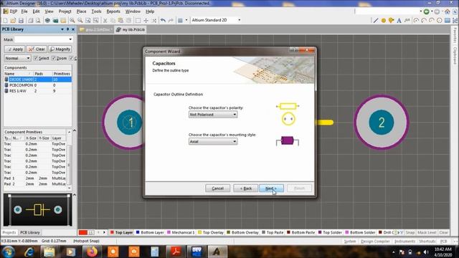Open Internet Explorer from the taskbar
Viewport: 459px width, 258px height.
29,252
